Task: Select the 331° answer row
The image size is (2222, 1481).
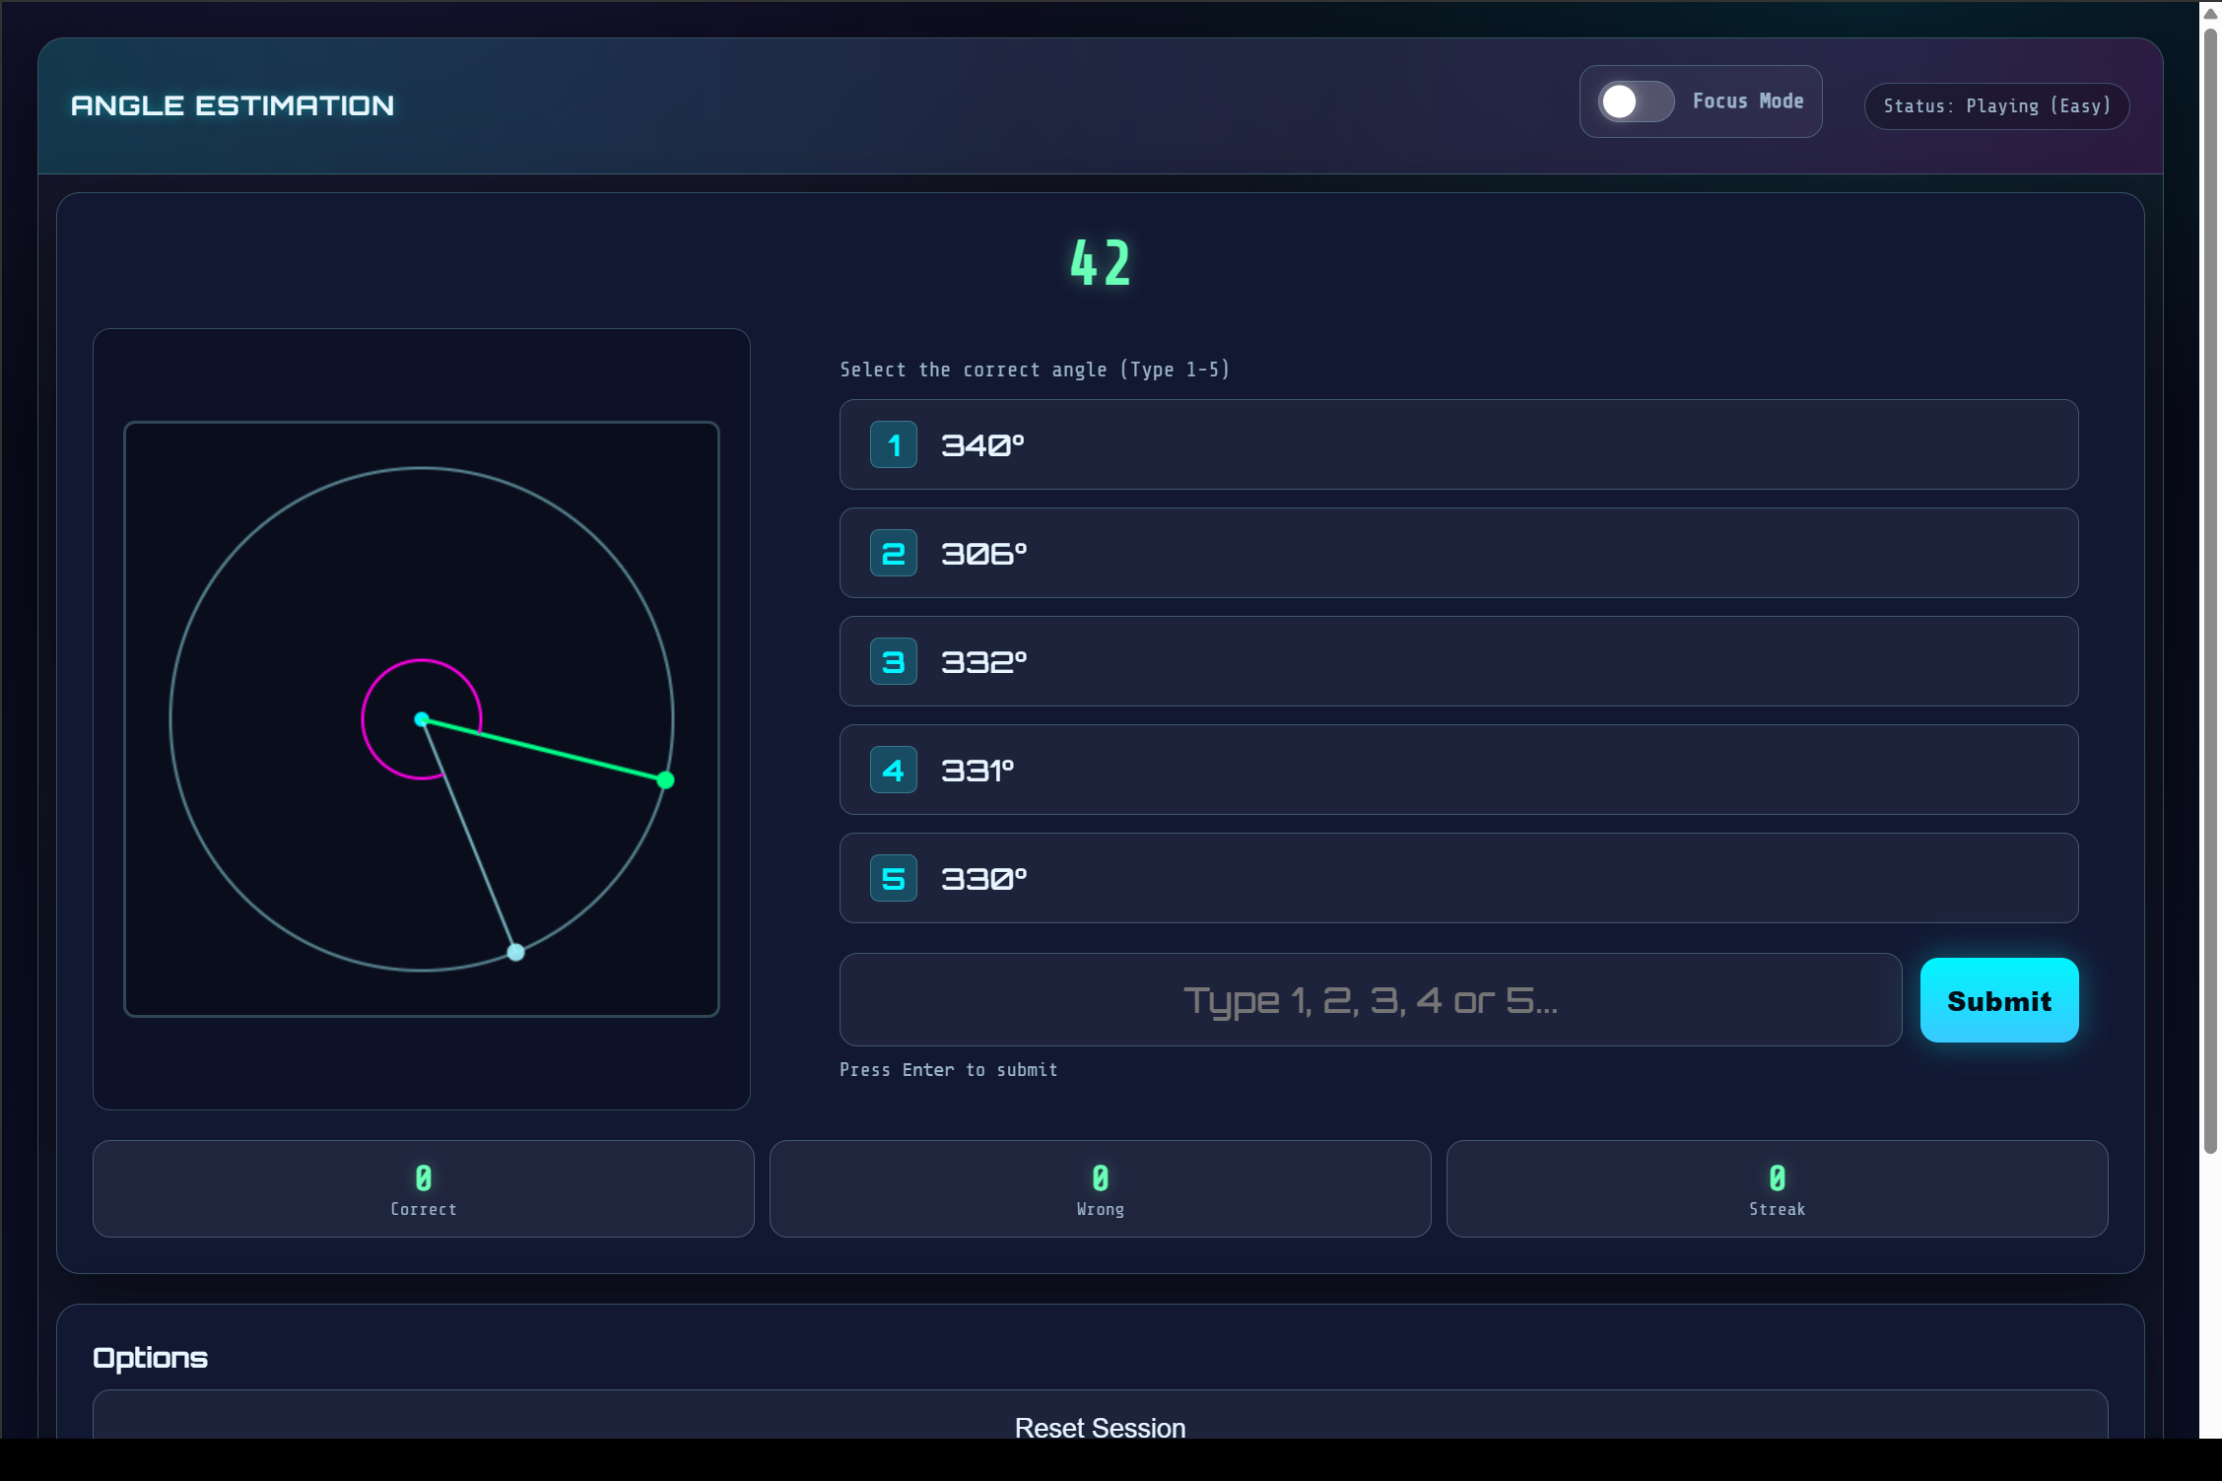Action: tap(1458, 771)
